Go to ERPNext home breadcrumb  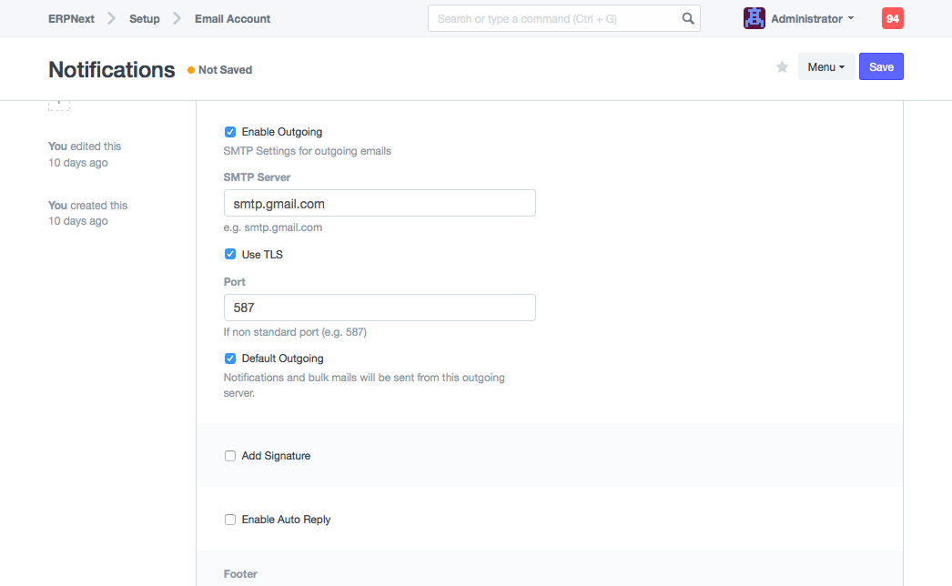71,18
